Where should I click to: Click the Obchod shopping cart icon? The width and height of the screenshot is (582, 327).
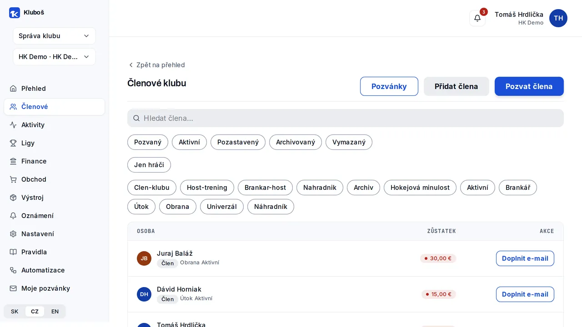pos(13,179)
